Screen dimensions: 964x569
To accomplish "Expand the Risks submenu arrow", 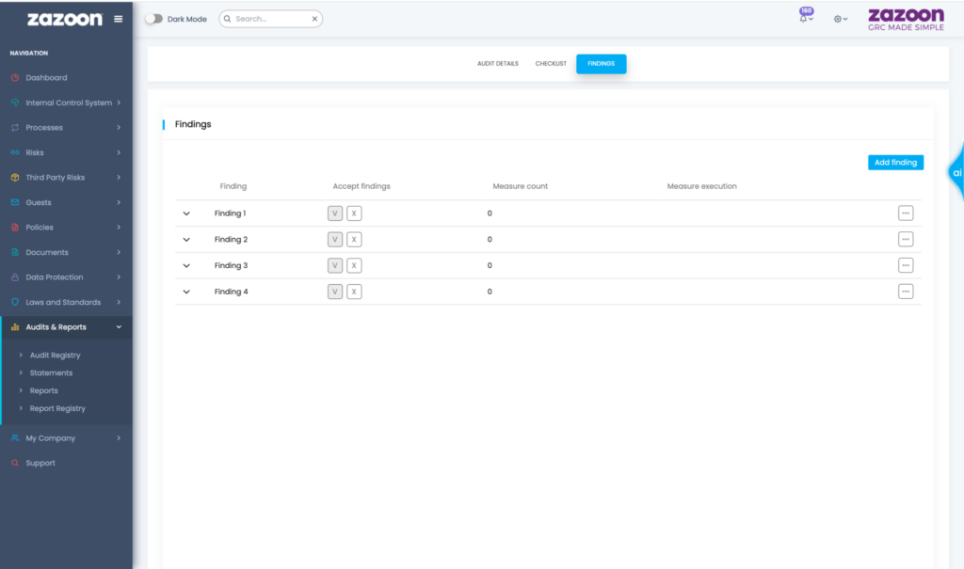I will pyautogui.click(x=119, y=152).
